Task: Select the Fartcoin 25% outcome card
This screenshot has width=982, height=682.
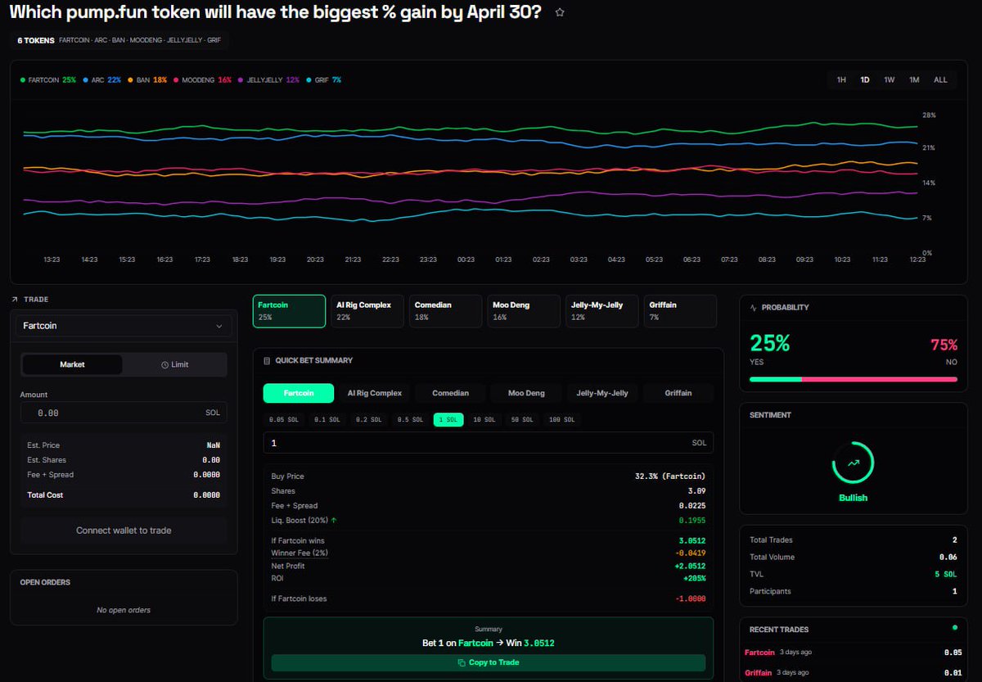Action: tap(289, 311)
